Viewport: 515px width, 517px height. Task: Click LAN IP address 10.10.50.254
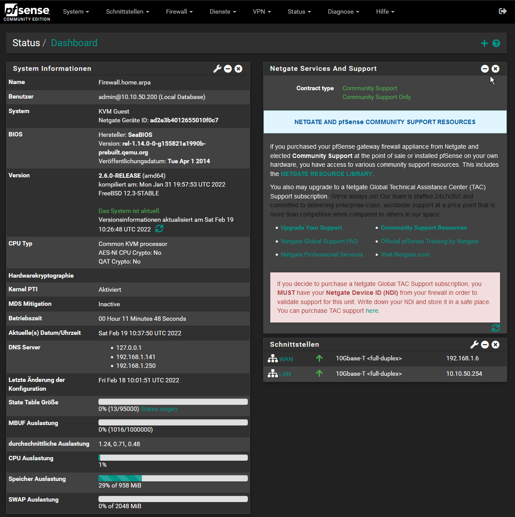(464, 374)
